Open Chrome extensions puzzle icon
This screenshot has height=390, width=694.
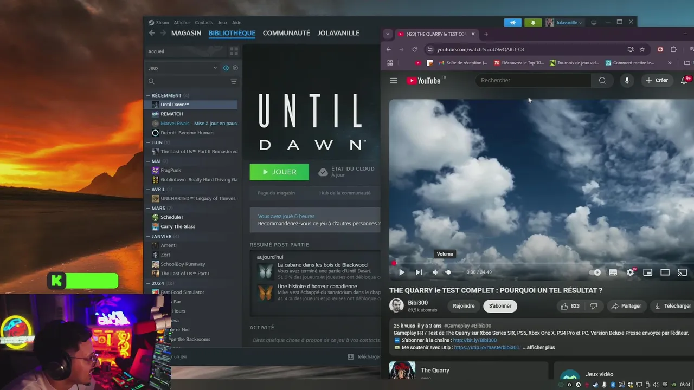tap(673, 49)
